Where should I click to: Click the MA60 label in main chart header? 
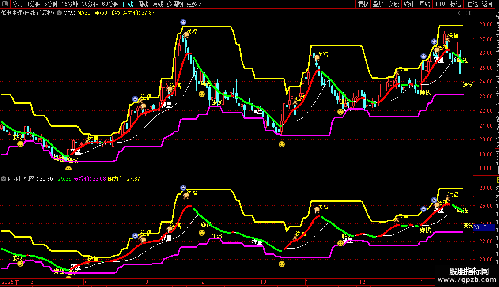(x=101, y=13)
